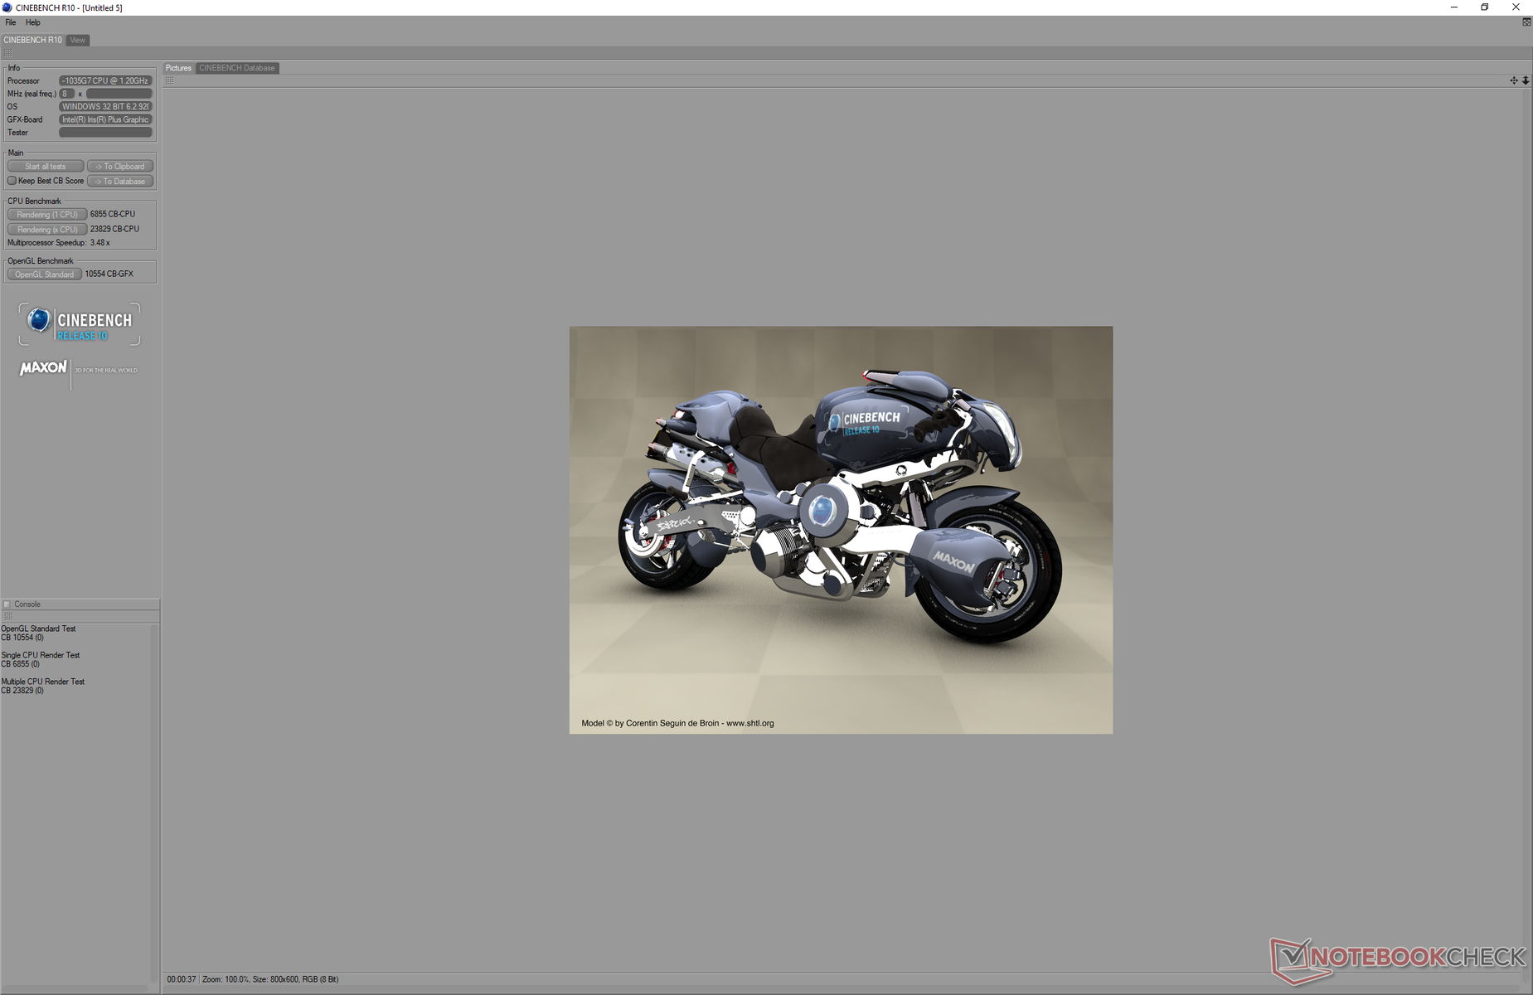Viewport: 1533px width, 995px height.
Task: Click the MAXON logo in the sidebar
Action: [x=43, y=367]
